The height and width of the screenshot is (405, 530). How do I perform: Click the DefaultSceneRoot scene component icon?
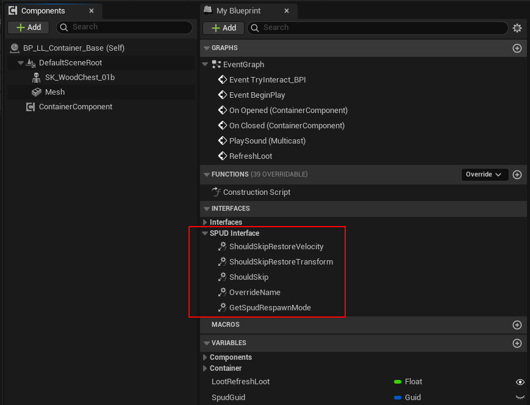tap(30, 63)
